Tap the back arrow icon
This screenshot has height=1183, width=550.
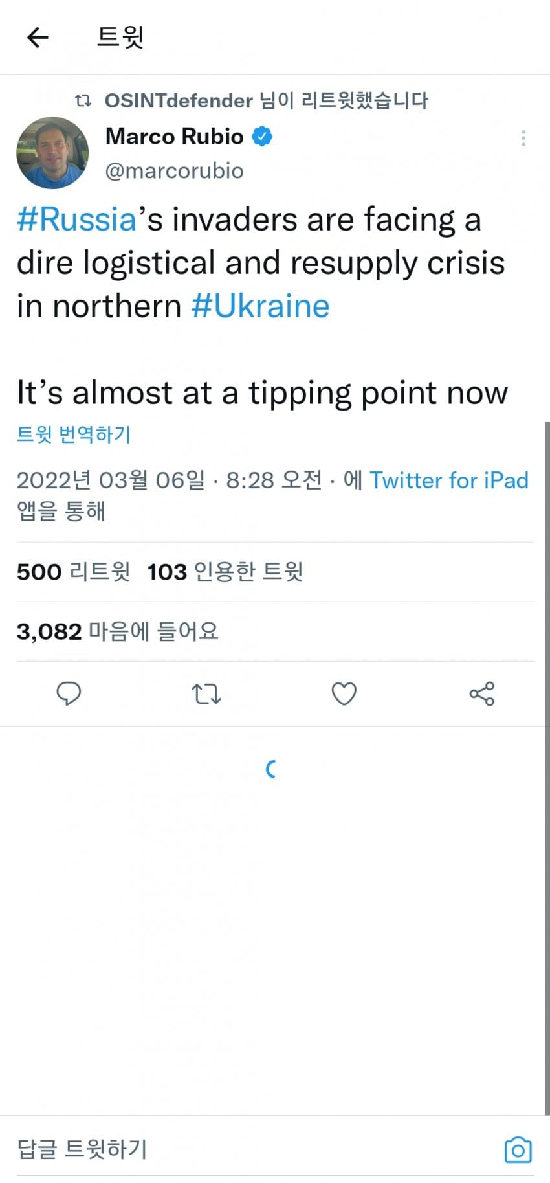(38, 38)
